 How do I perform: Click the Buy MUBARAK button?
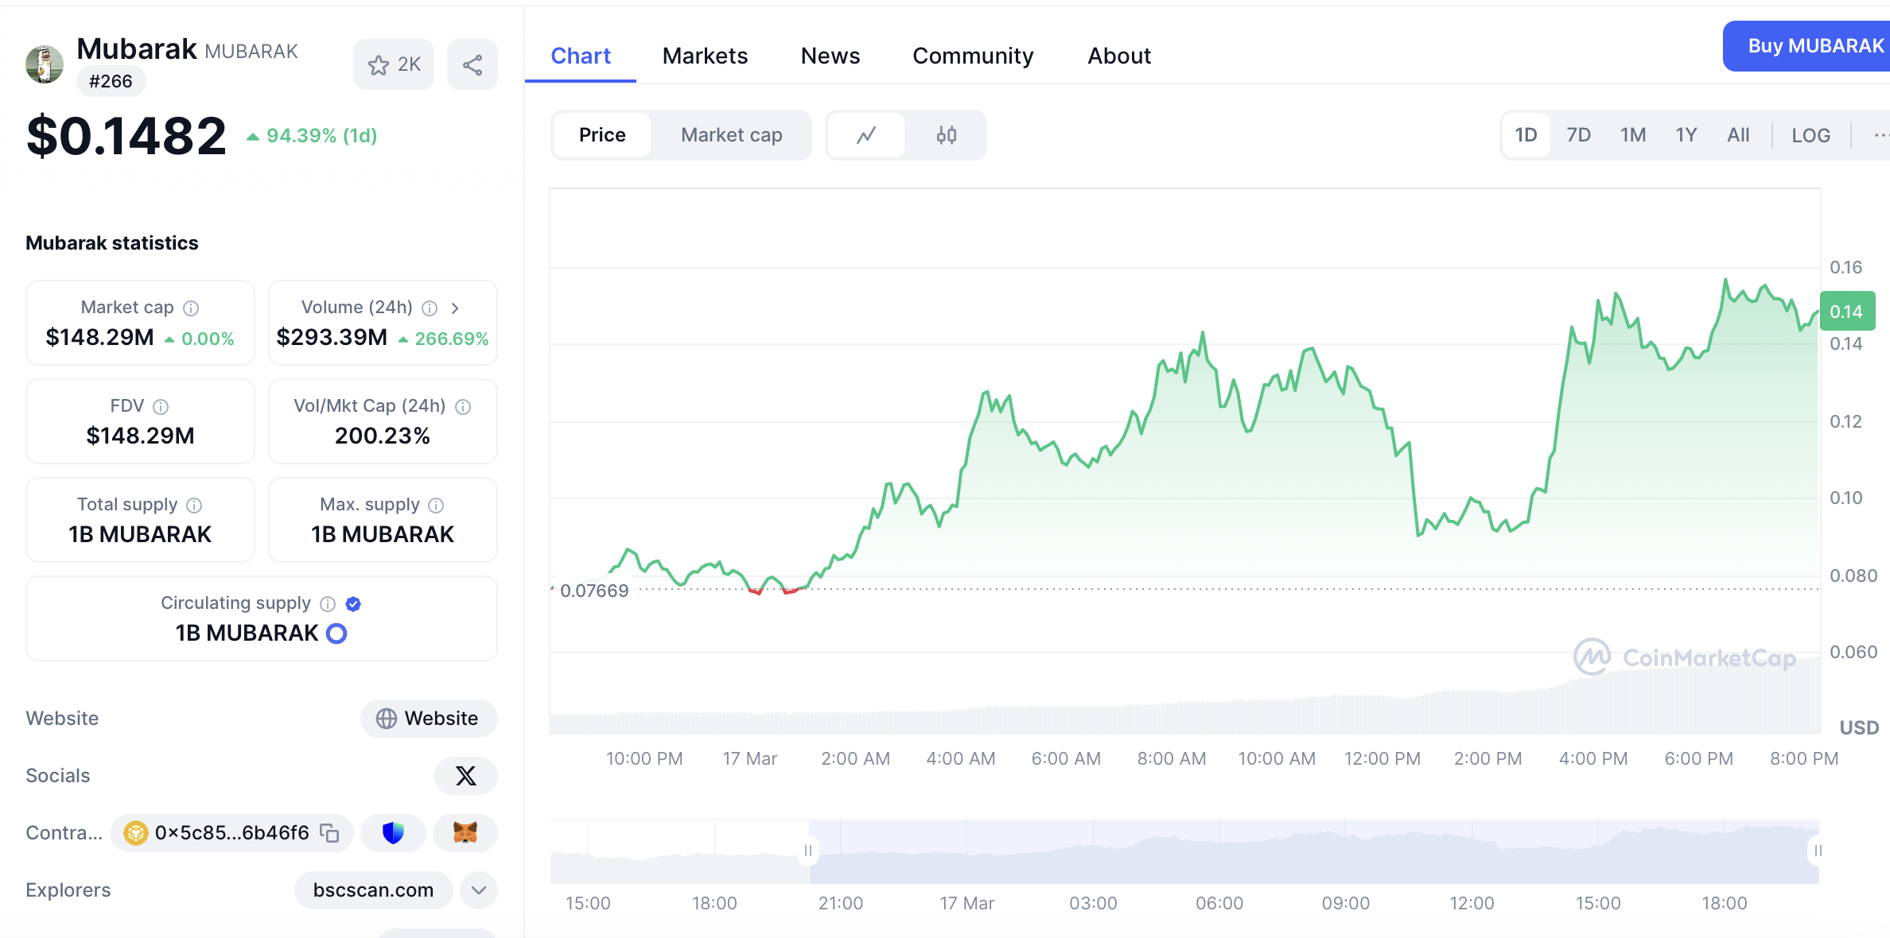[1814, 46]
